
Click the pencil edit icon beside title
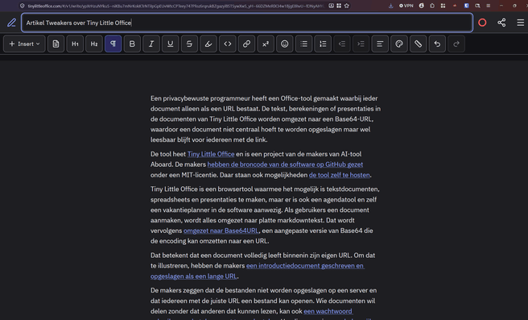coord(11,23)
